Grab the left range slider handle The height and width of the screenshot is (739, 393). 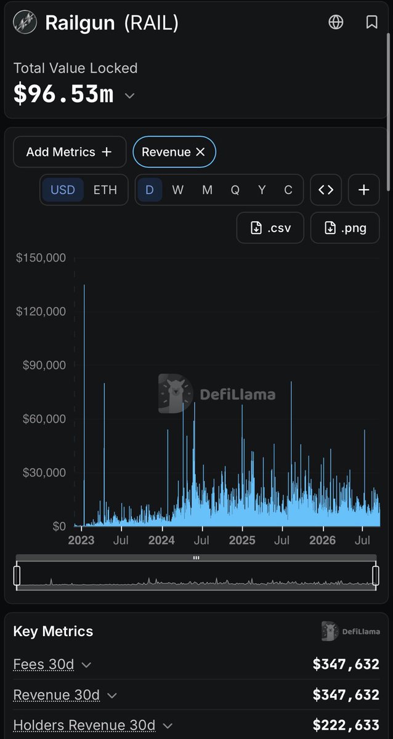tap(17, 576)
